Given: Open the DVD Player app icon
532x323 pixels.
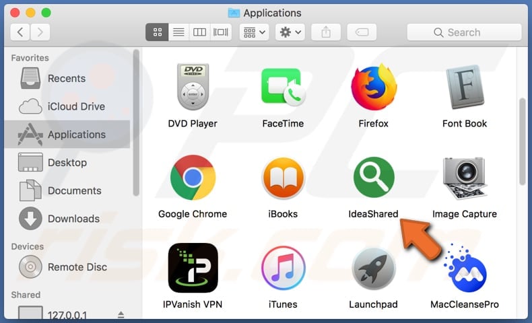Looking at the screenshot, I should 193,87.
